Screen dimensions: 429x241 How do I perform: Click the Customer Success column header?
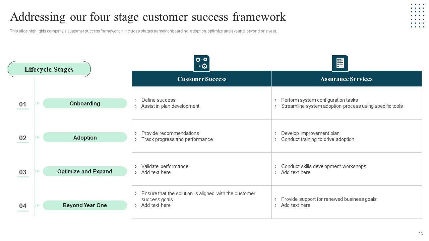tap(202, 79)
